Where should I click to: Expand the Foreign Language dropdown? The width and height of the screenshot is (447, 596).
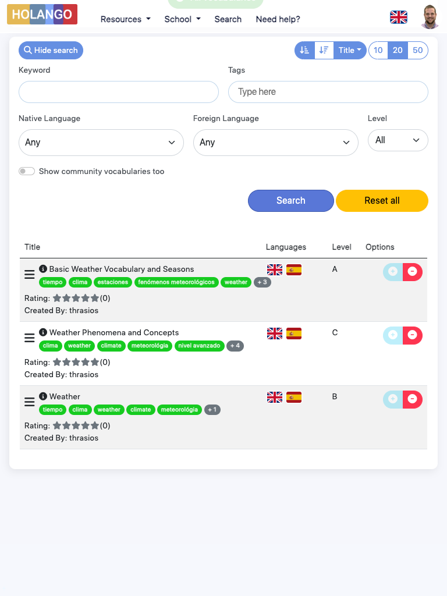click(x=276, y=143)
